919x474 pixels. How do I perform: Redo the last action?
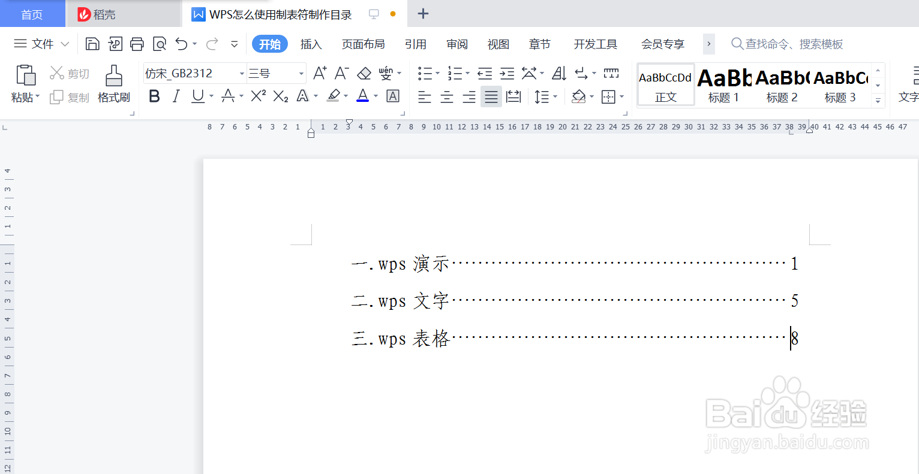pos(212,44)
